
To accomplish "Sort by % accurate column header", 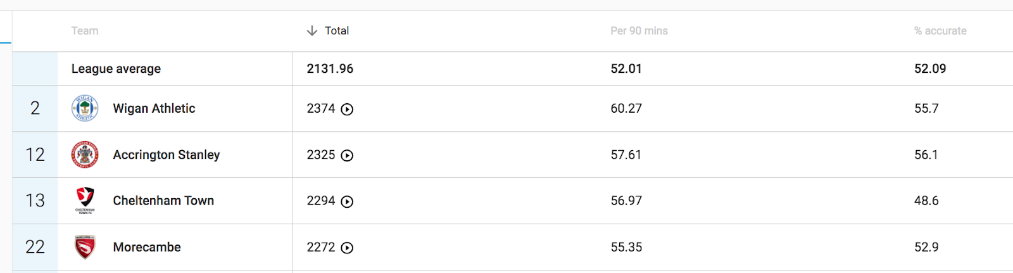I will (x=940, y=30).
